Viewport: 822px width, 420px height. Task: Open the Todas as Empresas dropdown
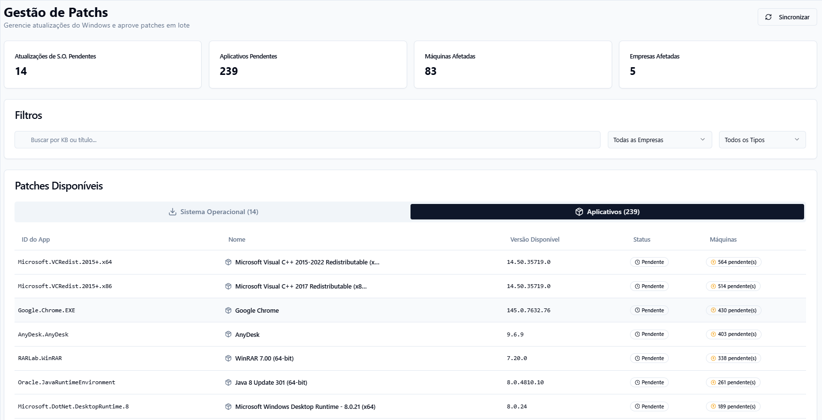pyautogui.click(x=660, y=140)
